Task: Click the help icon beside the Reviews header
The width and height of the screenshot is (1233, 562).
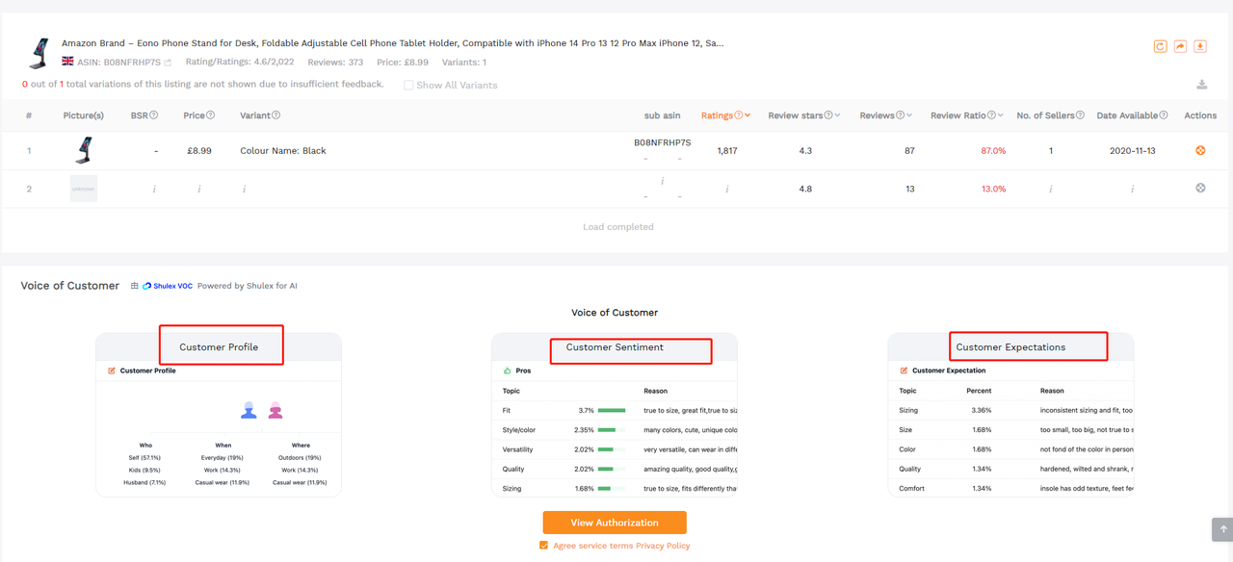Action: point(901,115)
